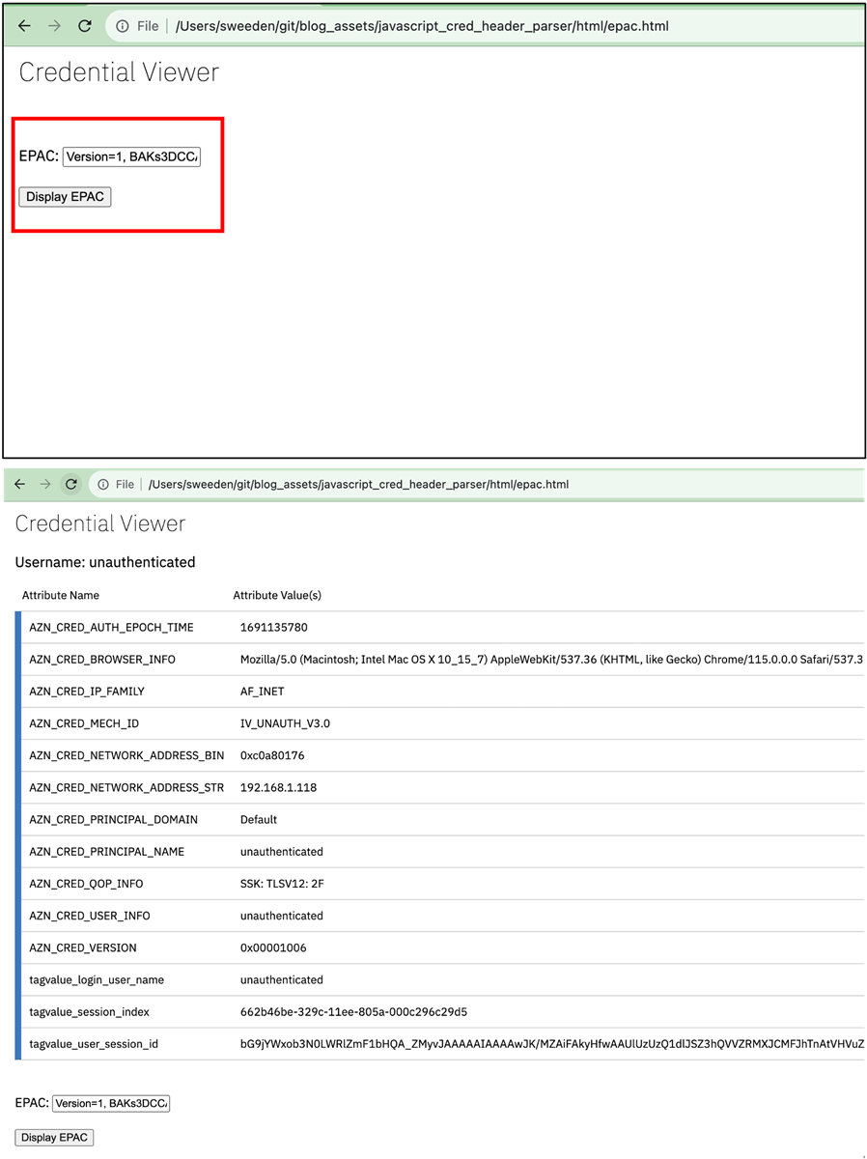Click the back arrow in the top browser

[24, 26]
